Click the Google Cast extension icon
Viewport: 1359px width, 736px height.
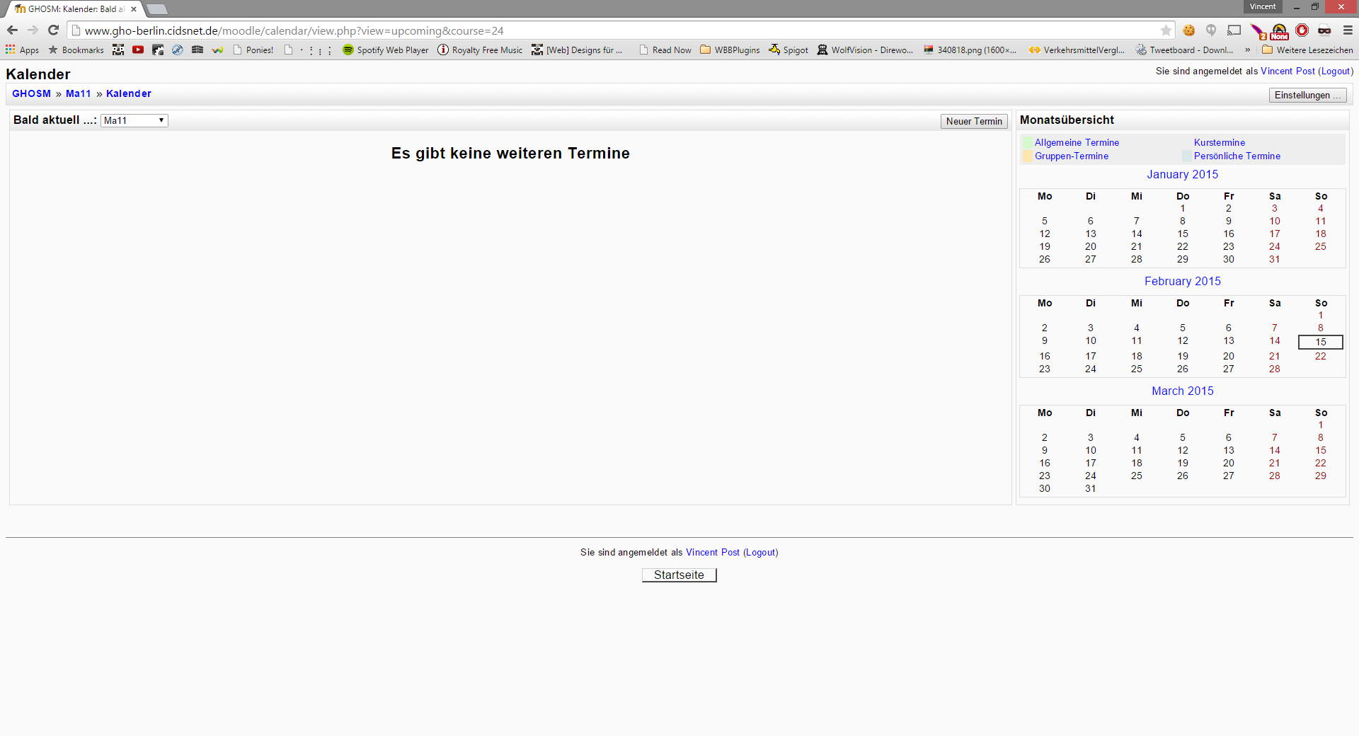(x=1234, y=30)
